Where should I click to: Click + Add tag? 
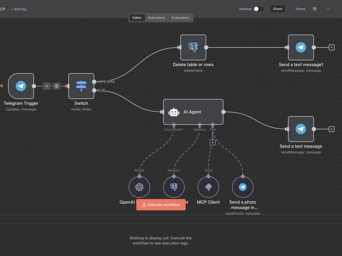point(18,9)
